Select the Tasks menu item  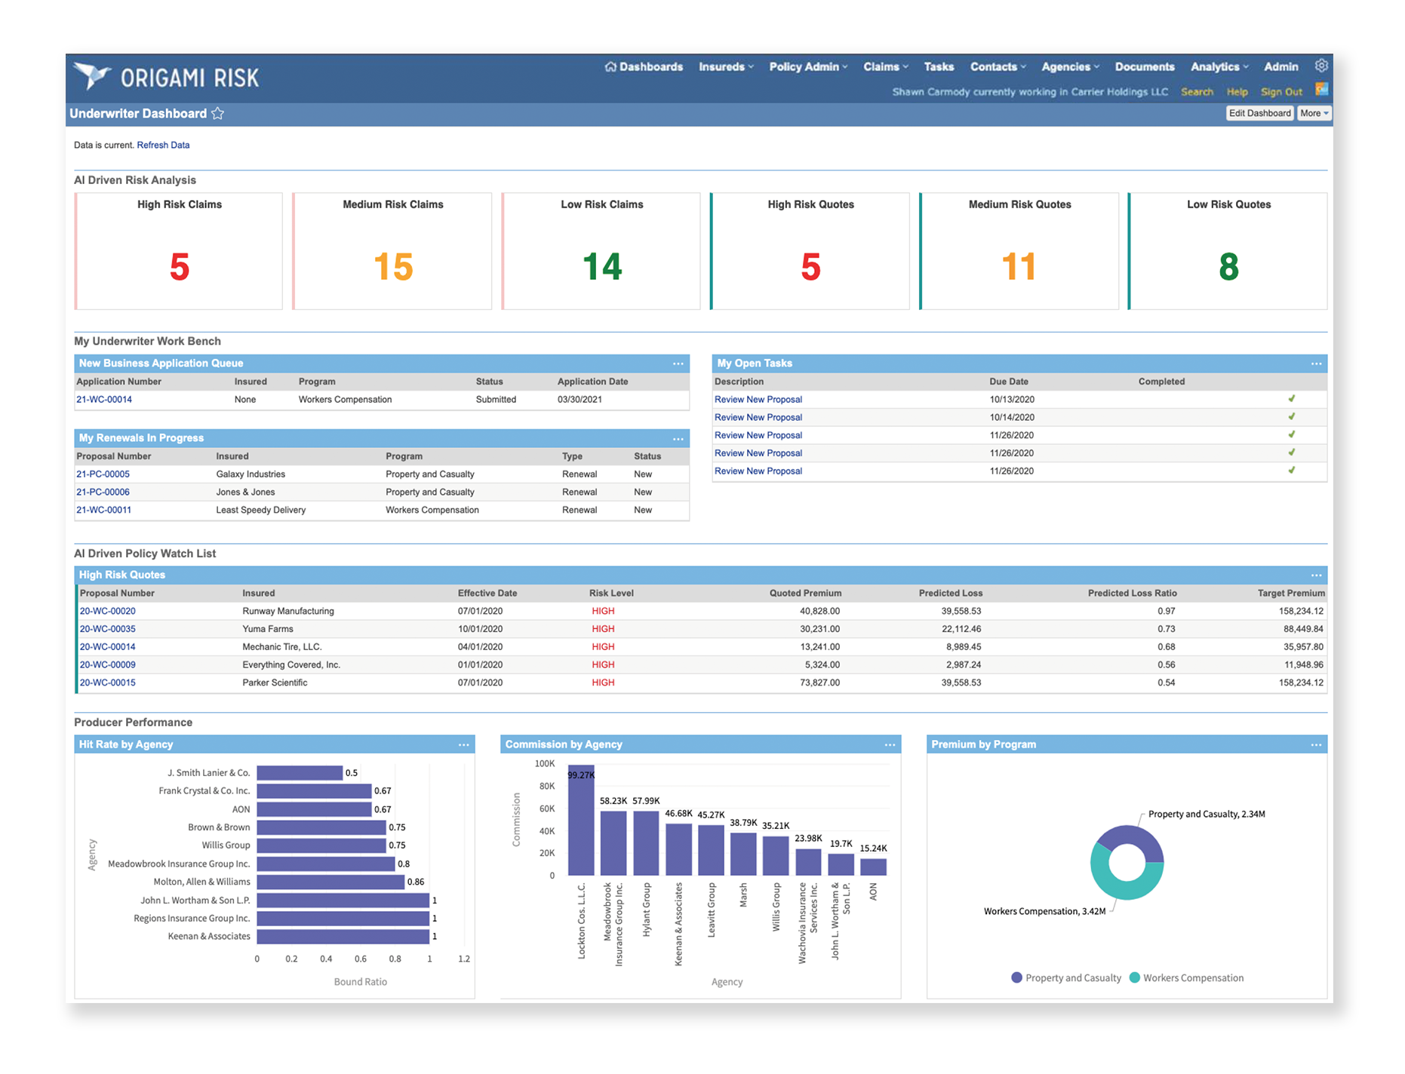click(x=939, y=66)
